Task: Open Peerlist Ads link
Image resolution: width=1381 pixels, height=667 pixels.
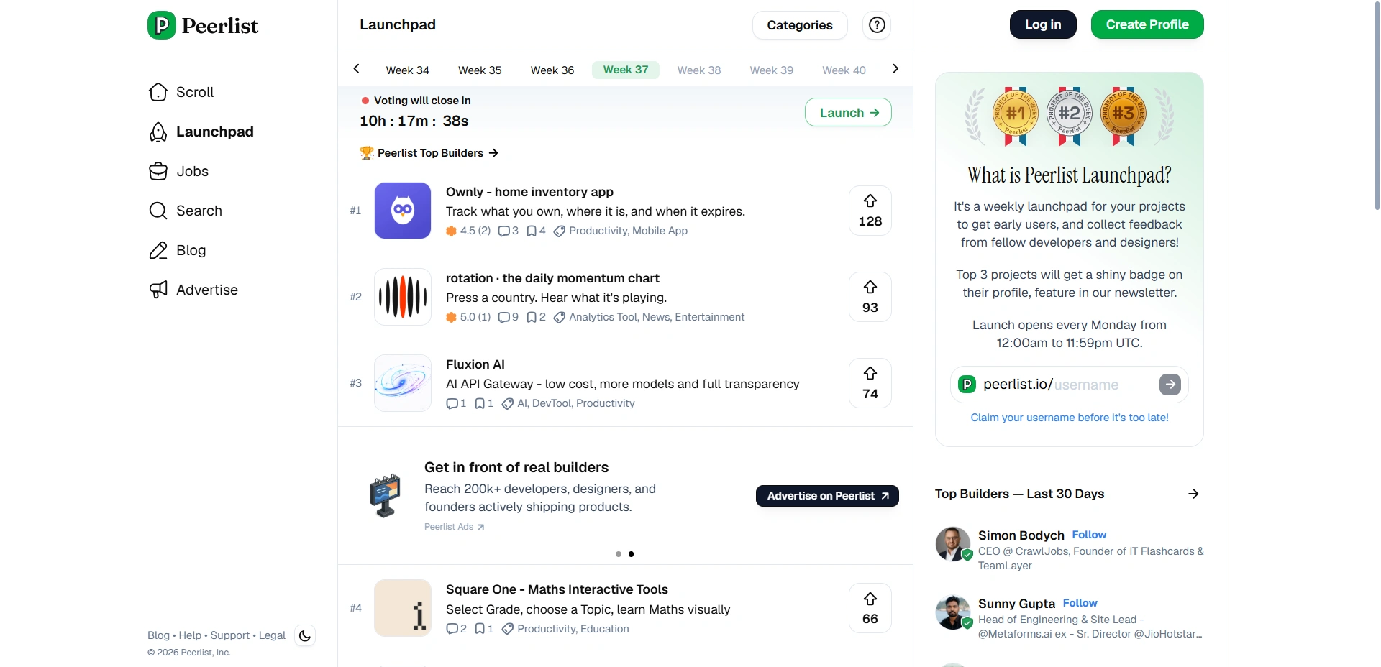Action: [x=454, y=527]
